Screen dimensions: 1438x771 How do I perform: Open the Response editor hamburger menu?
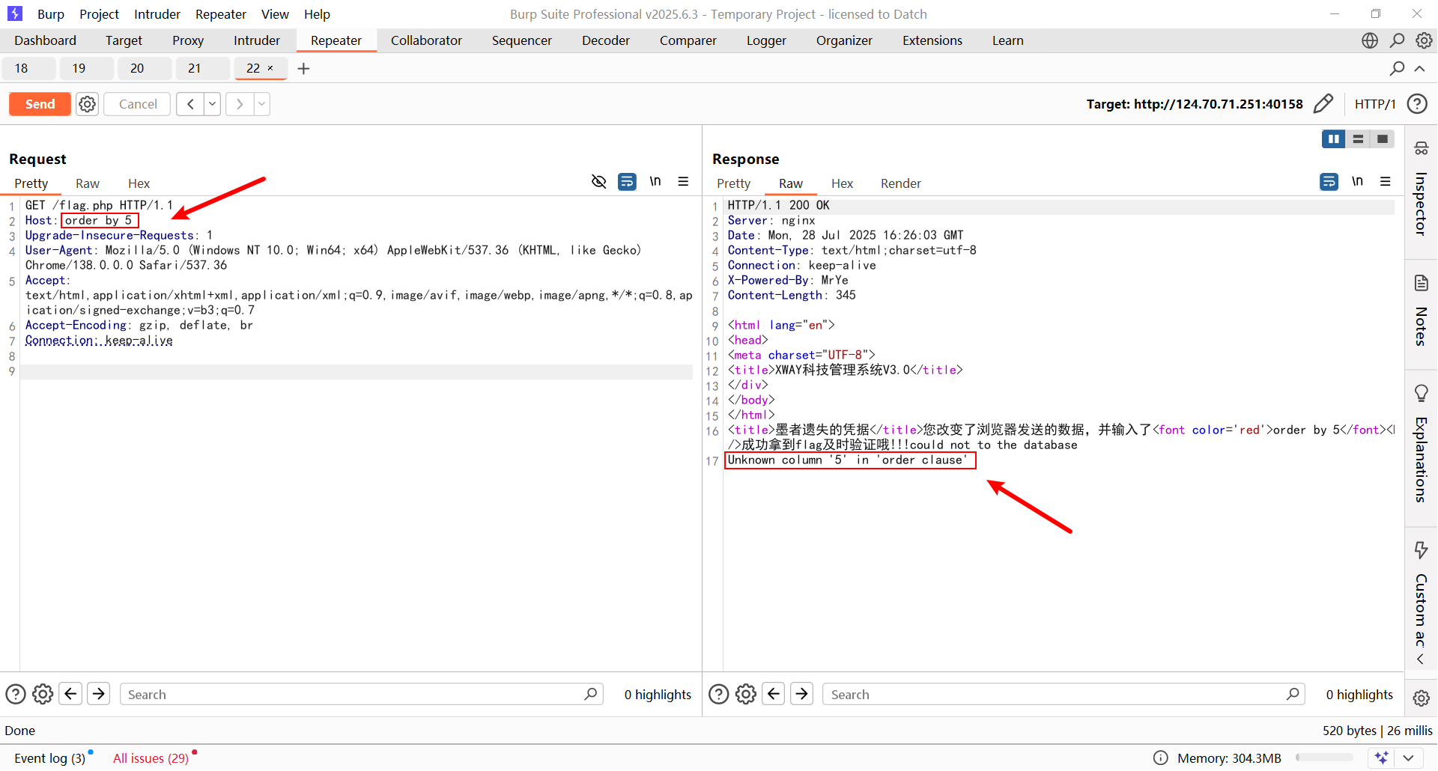(x=1386, y=181)
